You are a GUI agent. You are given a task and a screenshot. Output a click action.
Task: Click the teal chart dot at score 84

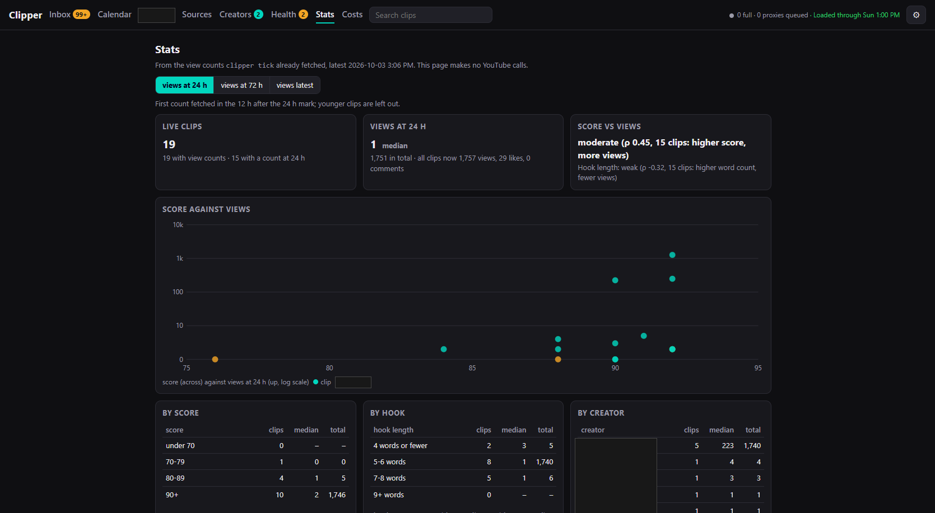tap(444, 349)
